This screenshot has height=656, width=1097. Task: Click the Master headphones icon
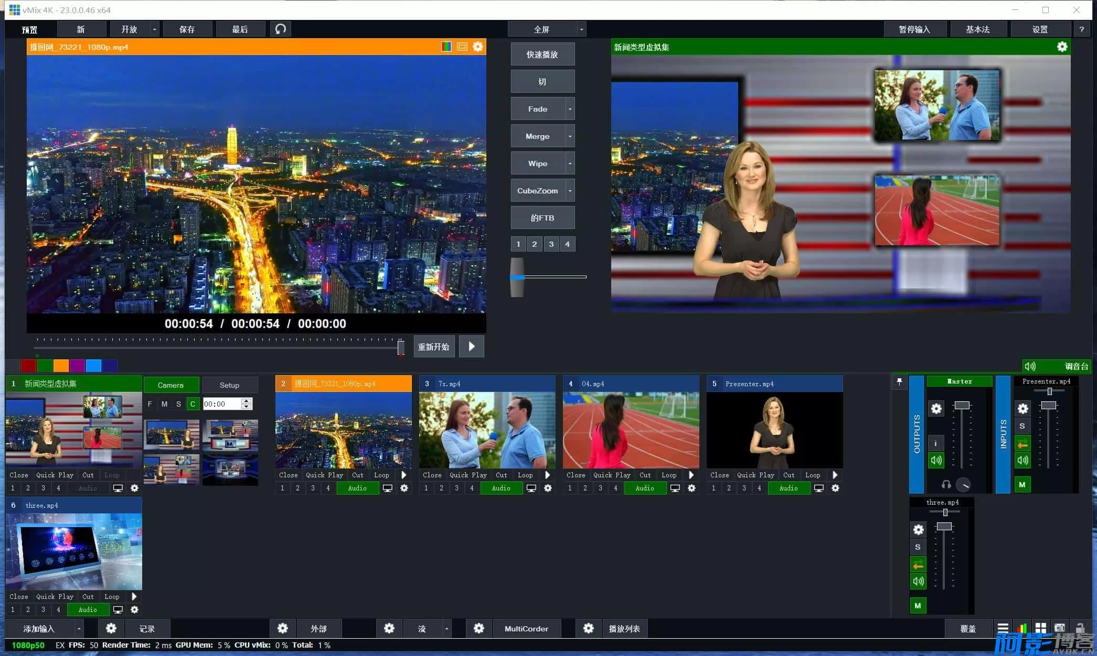pos(946,485)
